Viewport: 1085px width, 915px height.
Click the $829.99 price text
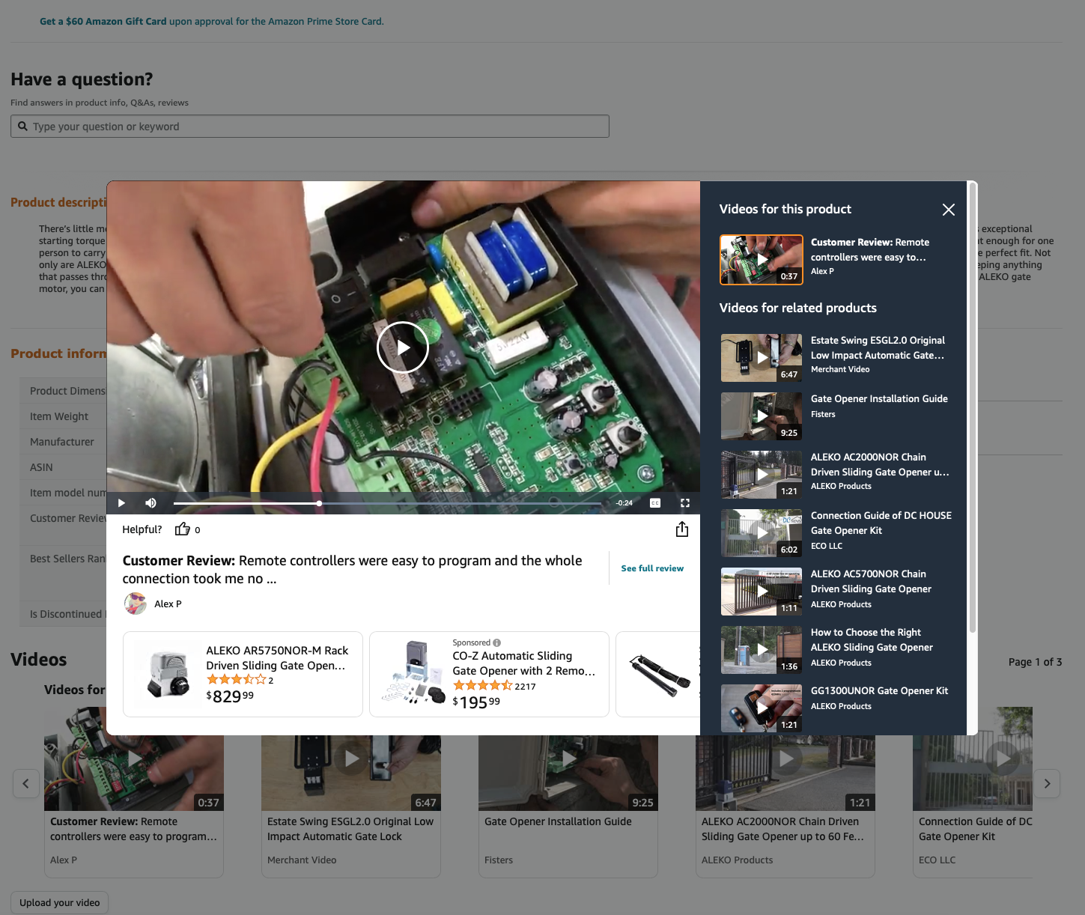[230, 696]
